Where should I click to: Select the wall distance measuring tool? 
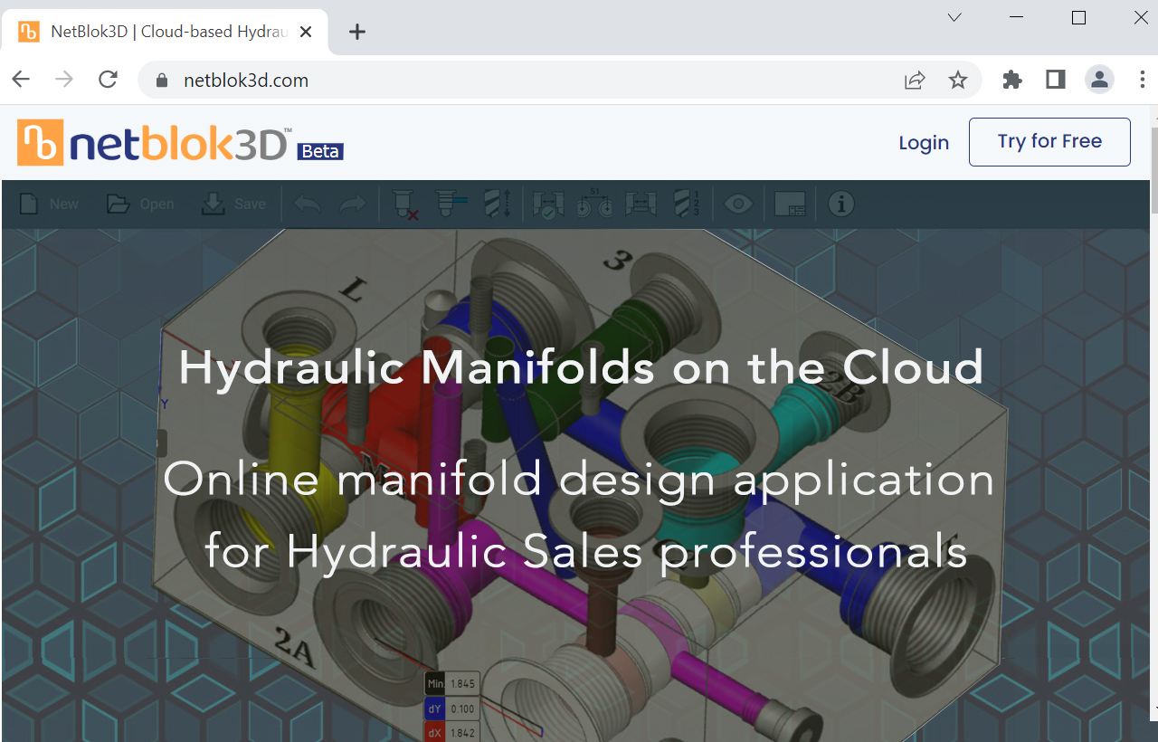pos(641,205)
